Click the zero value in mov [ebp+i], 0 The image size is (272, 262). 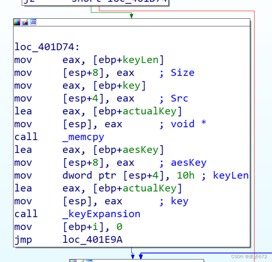[119, 227]
